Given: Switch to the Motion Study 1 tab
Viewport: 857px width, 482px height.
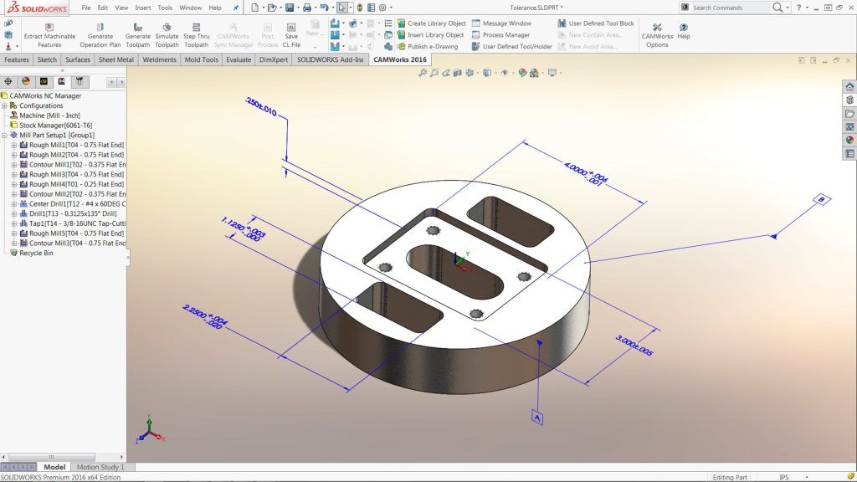Looking at the screenshot, I should [x=100, y=467].
